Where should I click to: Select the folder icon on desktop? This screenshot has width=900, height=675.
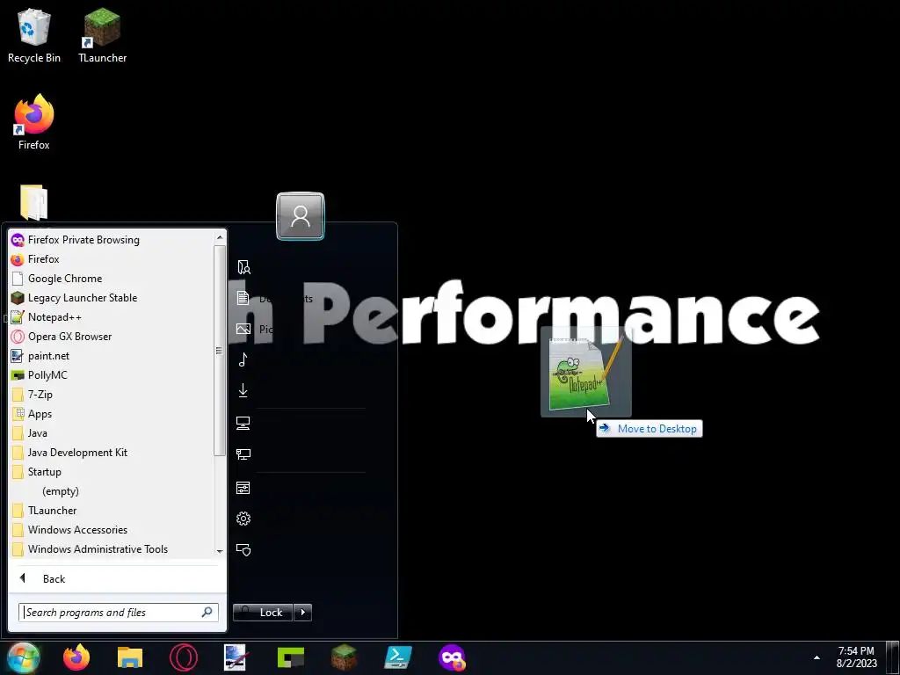pyautogui.click(x=34, y=202)
